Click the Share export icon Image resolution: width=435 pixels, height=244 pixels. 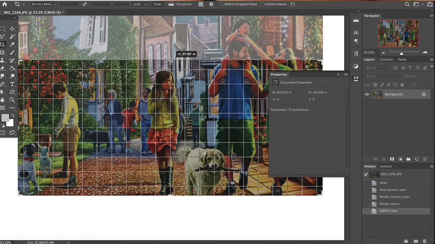(430, 4)
